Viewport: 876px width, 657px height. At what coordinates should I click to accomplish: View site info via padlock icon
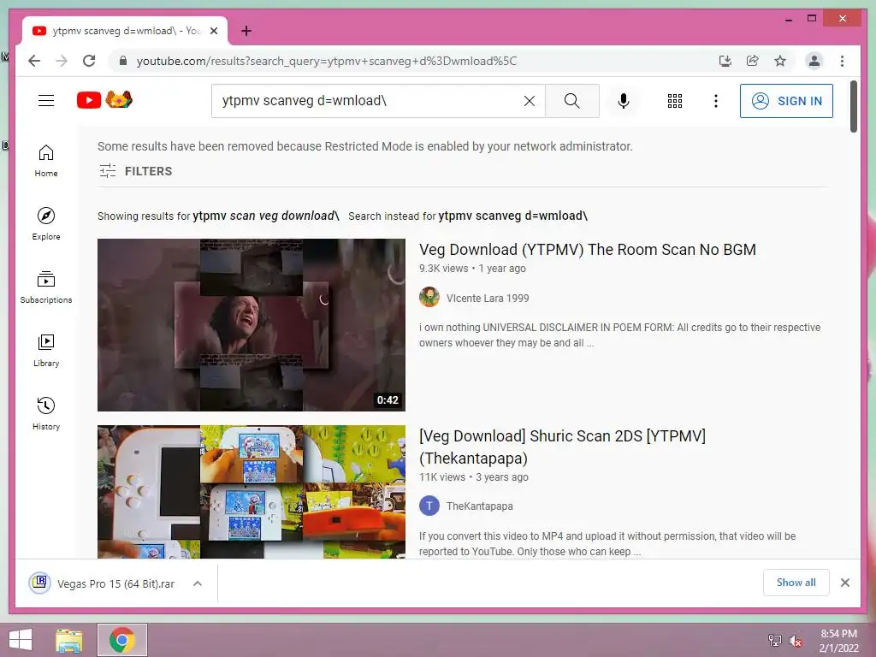tap(123, 61)
